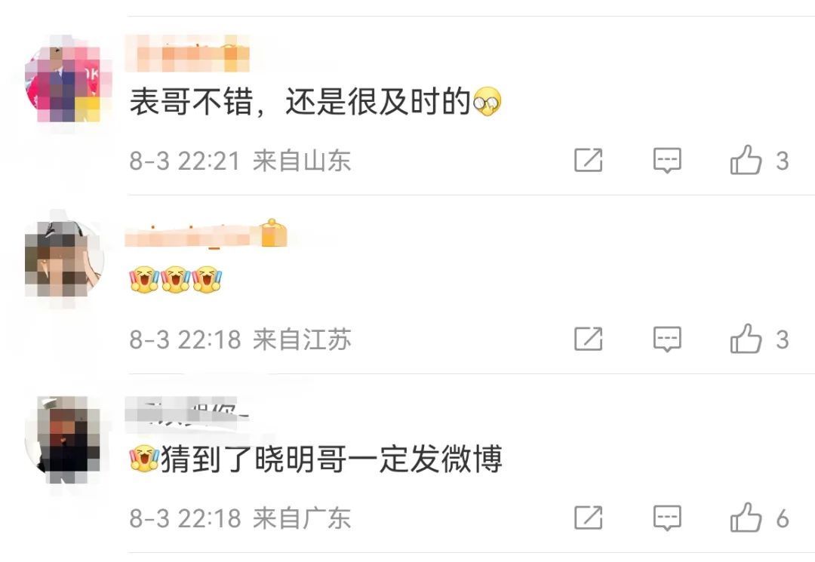The image size is (815, 562).
Task: Tap the timestamp '8-3 22:21 来自山东'
Action: point(240,161)
